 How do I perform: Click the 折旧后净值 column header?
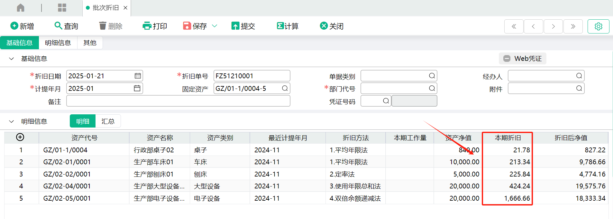571,138
